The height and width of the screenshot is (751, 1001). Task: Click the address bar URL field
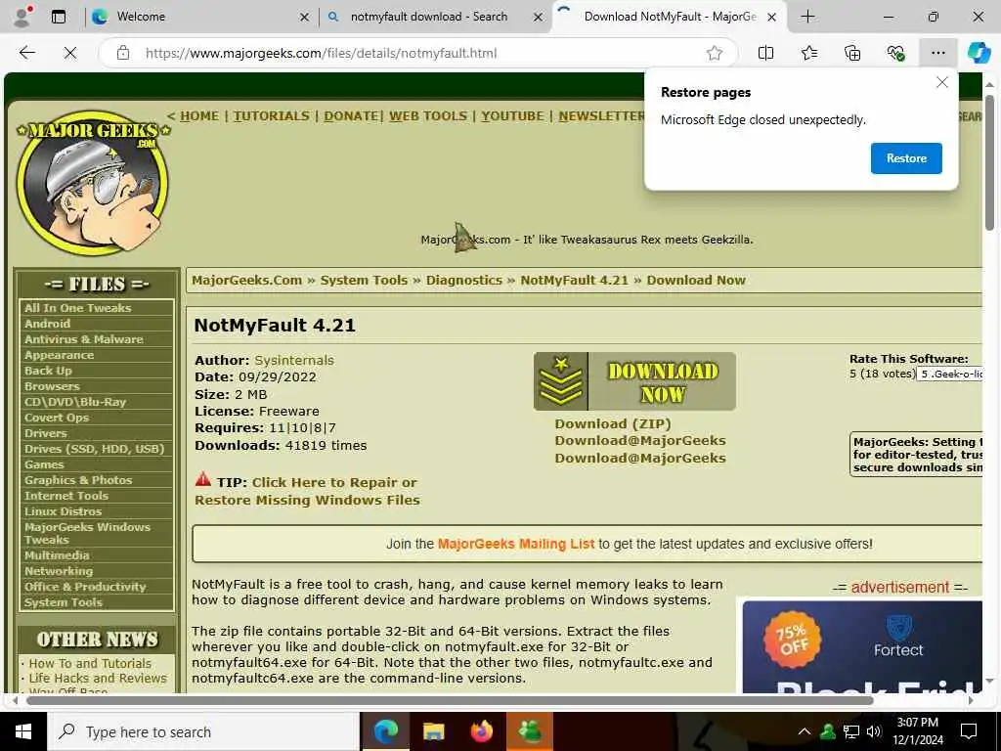pyautogui.click(x=418, y=53)
